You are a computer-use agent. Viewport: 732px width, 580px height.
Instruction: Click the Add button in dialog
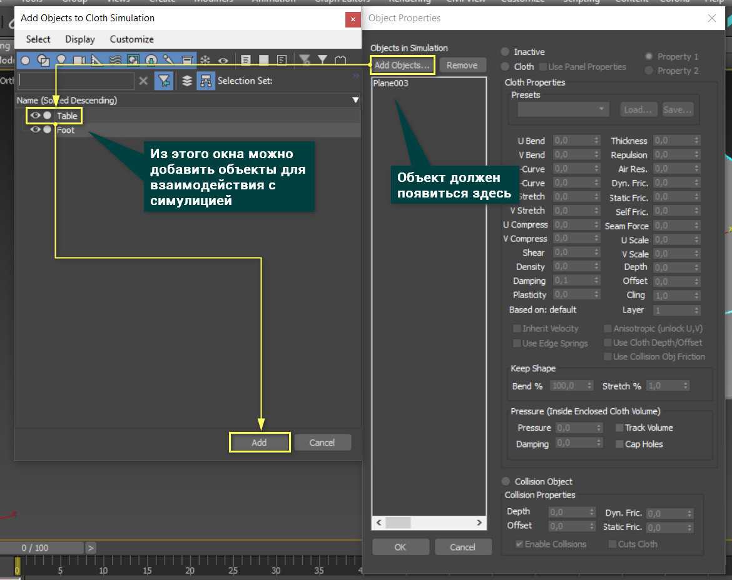pos(259,442)
